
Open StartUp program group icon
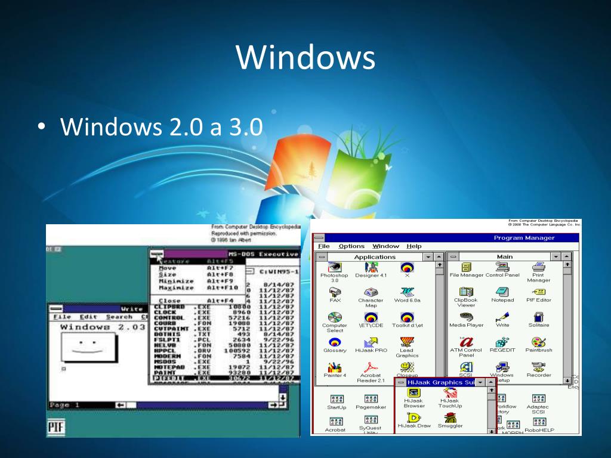(337, 403)
